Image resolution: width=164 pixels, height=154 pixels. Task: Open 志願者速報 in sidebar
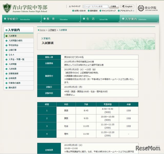[x=19, y=74]
